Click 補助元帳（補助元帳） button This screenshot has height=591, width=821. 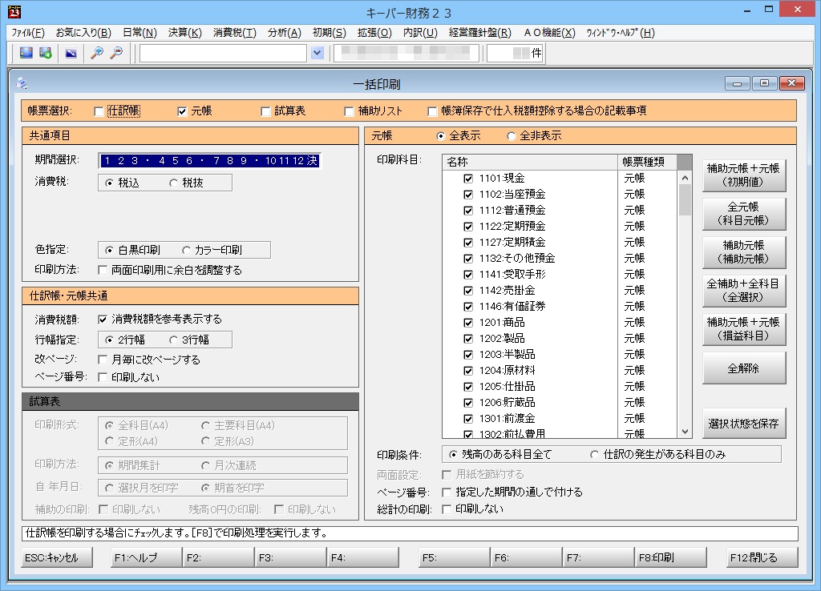pos(743,252)
